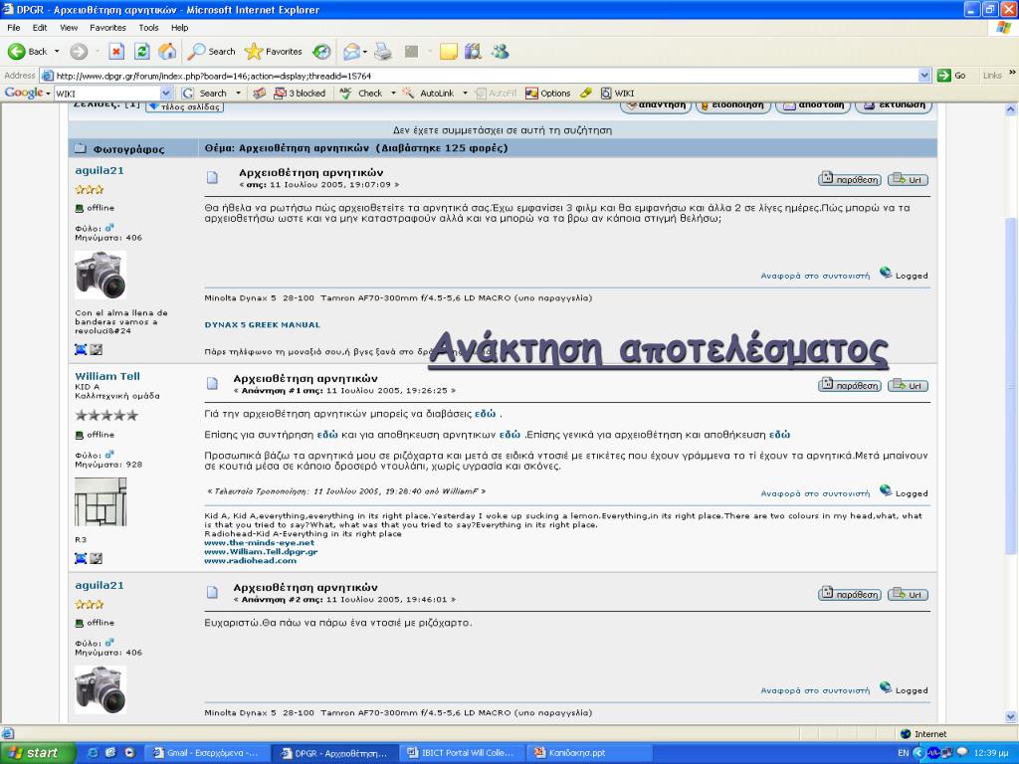1019x764 pixels.
Task: Switch to IBICT Portal taskbar window
Action: coord(461,753)
